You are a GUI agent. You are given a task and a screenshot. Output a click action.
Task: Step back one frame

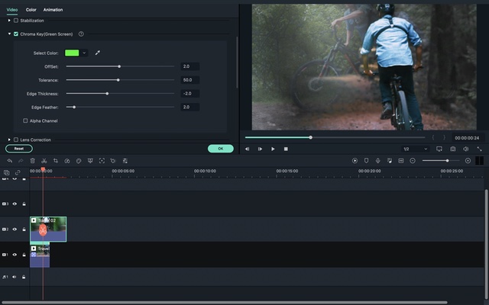pyautogui.click(x=247, y=149)
